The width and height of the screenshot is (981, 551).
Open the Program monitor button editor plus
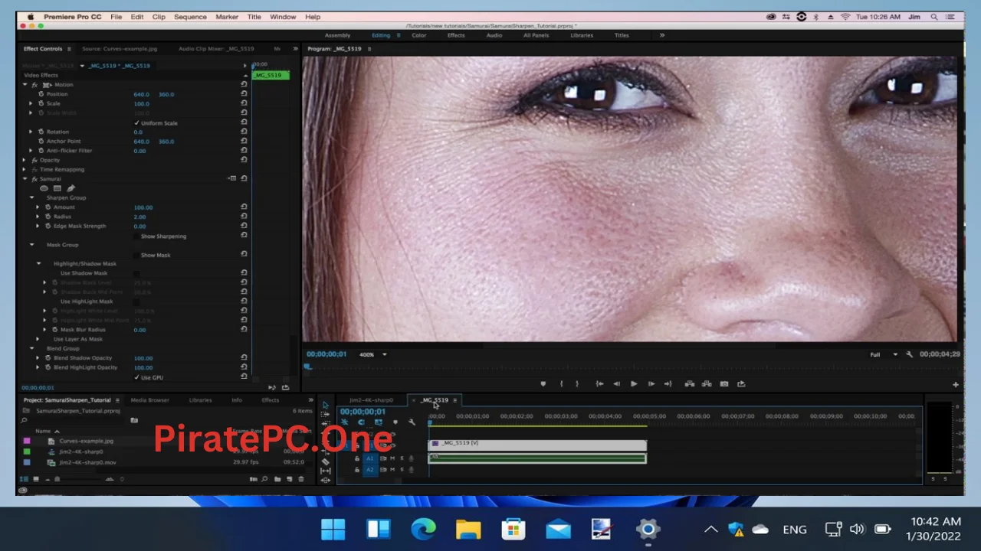[956, 384]
